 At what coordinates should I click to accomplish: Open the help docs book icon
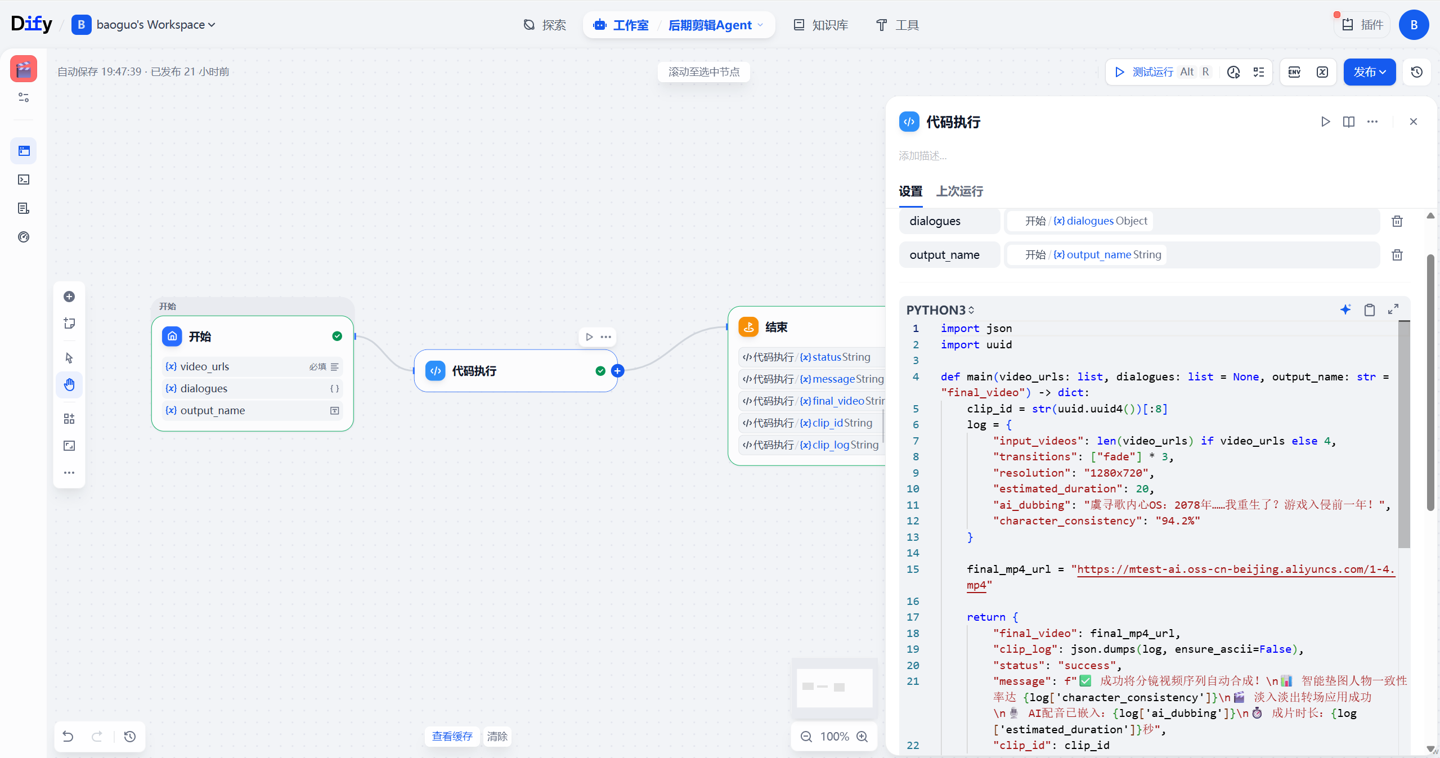click(x=1349, y=122)
